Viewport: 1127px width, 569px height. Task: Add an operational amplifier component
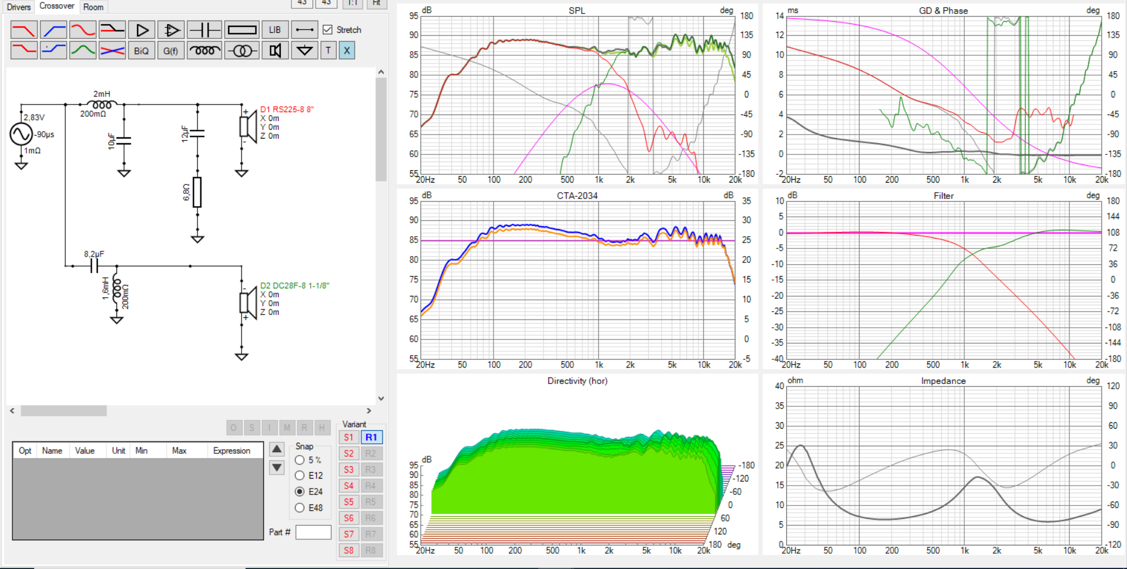(171, 29)
